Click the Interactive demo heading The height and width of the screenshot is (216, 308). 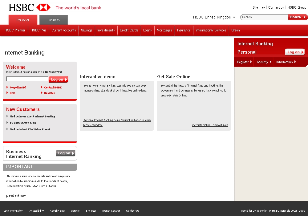(98, 77)
